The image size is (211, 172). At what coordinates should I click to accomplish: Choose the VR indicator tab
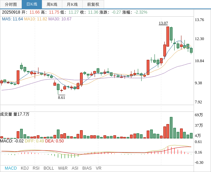click(x=98, y=168)
